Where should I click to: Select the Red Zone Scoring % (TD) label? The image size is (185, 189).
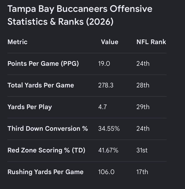coord(46,150)
